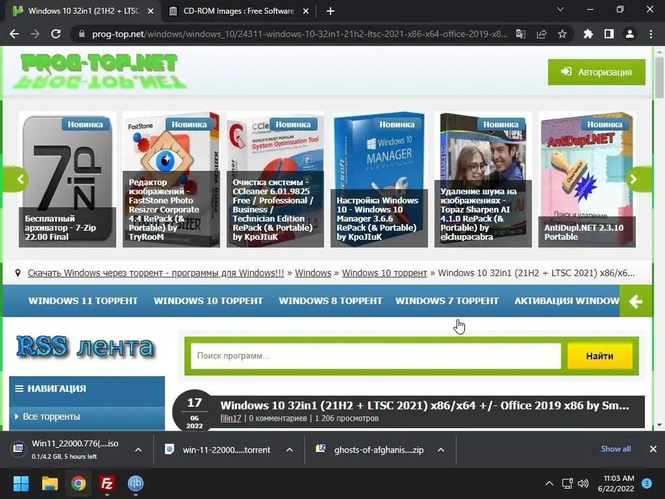Open volume control in system tray
This screenshot has height=499, width=665.
tap(583, 483)
